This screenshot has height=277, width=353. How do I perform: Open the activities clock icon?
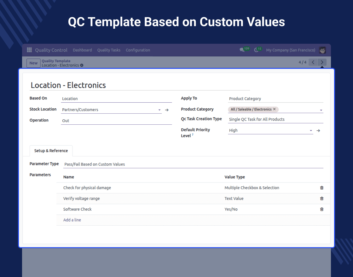tap(256, 50)
